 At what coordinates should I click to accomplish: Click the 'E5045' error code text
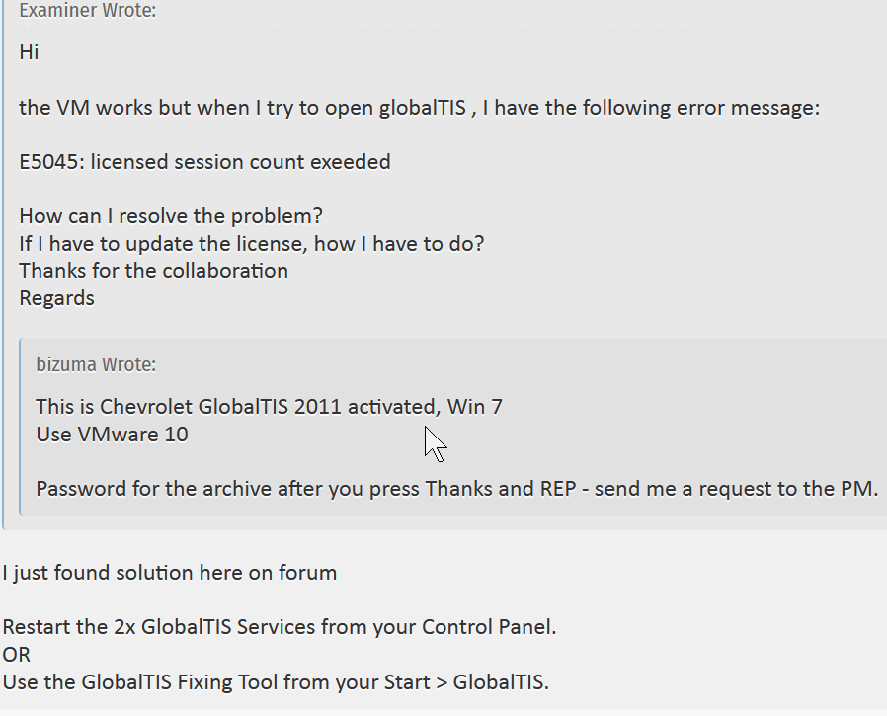pos(48,162)
